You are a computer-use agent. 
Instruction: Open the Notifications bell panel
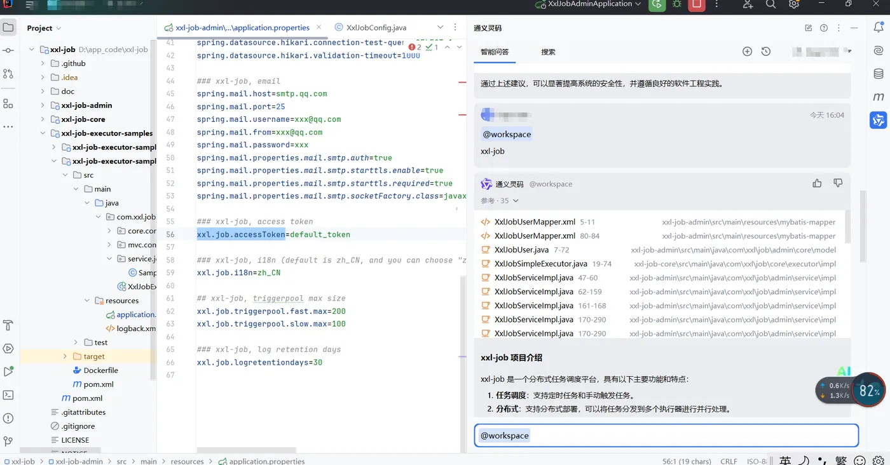879,27
